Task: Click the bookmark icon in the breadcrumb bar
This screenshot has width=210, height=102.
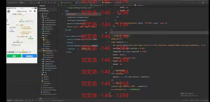Action: (61, 5)
